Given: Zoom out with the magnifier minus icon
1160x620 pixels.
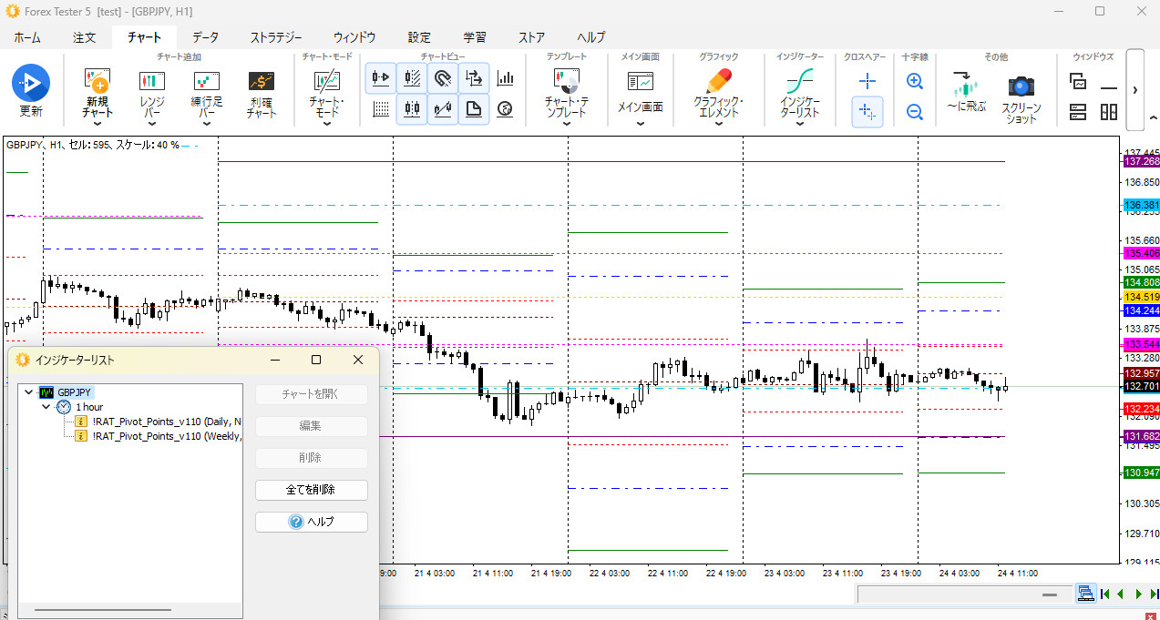Looking at the screenshot, I should tap(915, 112).
